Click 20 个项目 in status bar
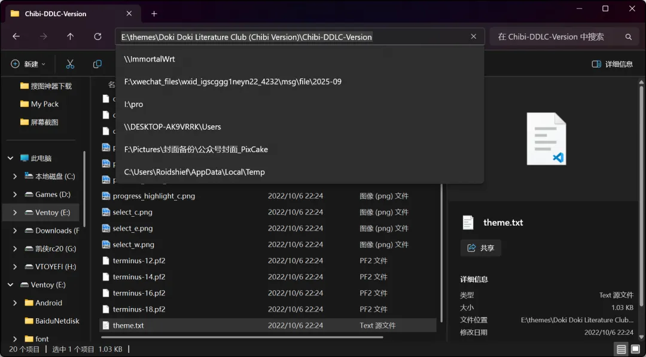This screenshot has width=646, height=357. [25, 350]
